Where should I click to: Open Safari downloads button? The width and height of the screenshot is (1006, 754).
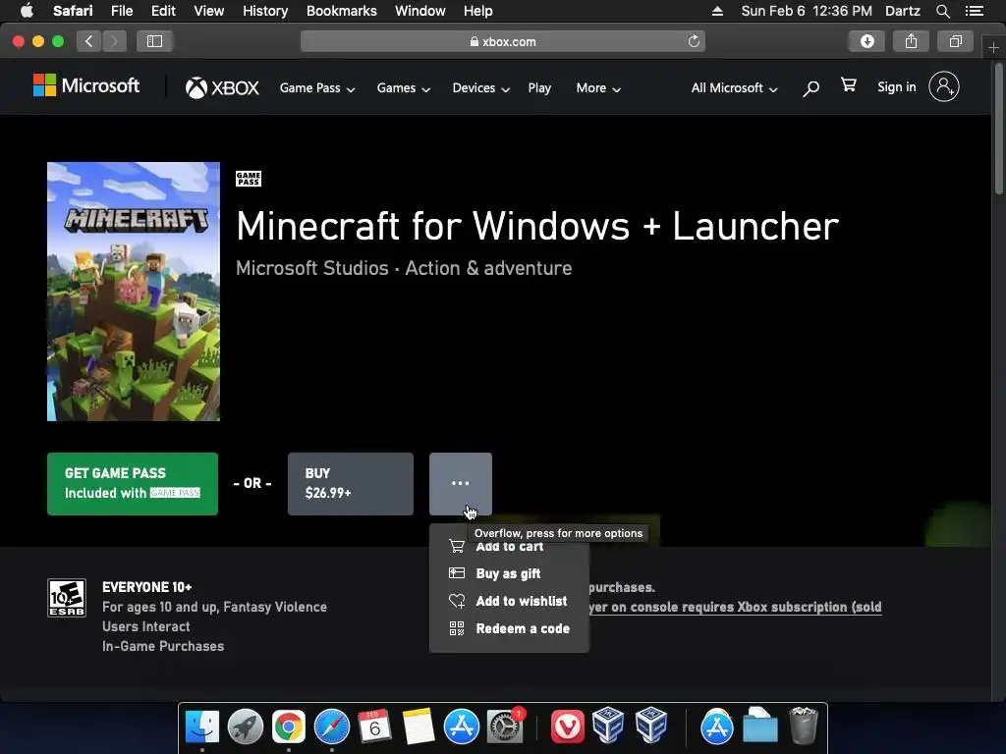click(866, 41)
